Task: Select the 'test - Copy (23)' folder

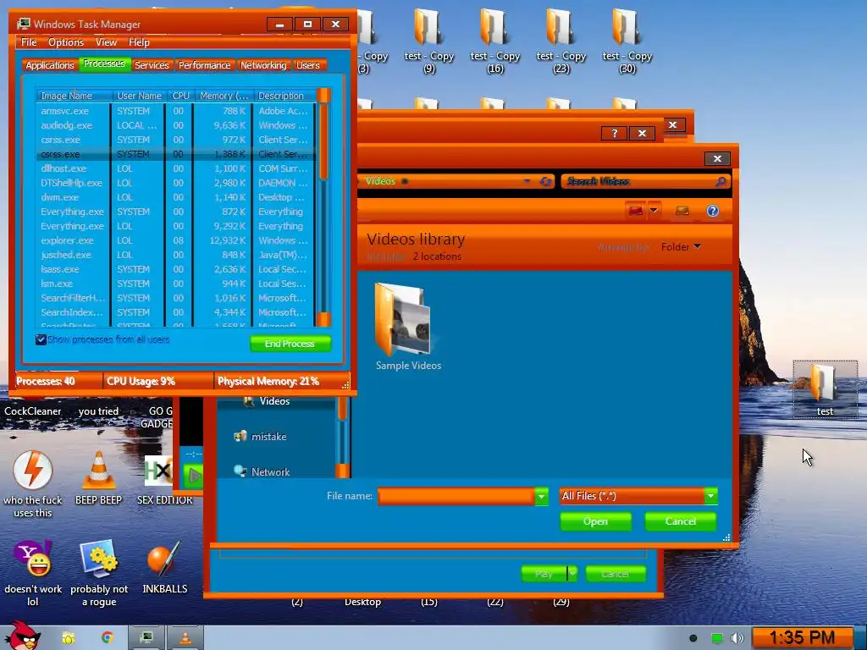Action: pos(561,40)
